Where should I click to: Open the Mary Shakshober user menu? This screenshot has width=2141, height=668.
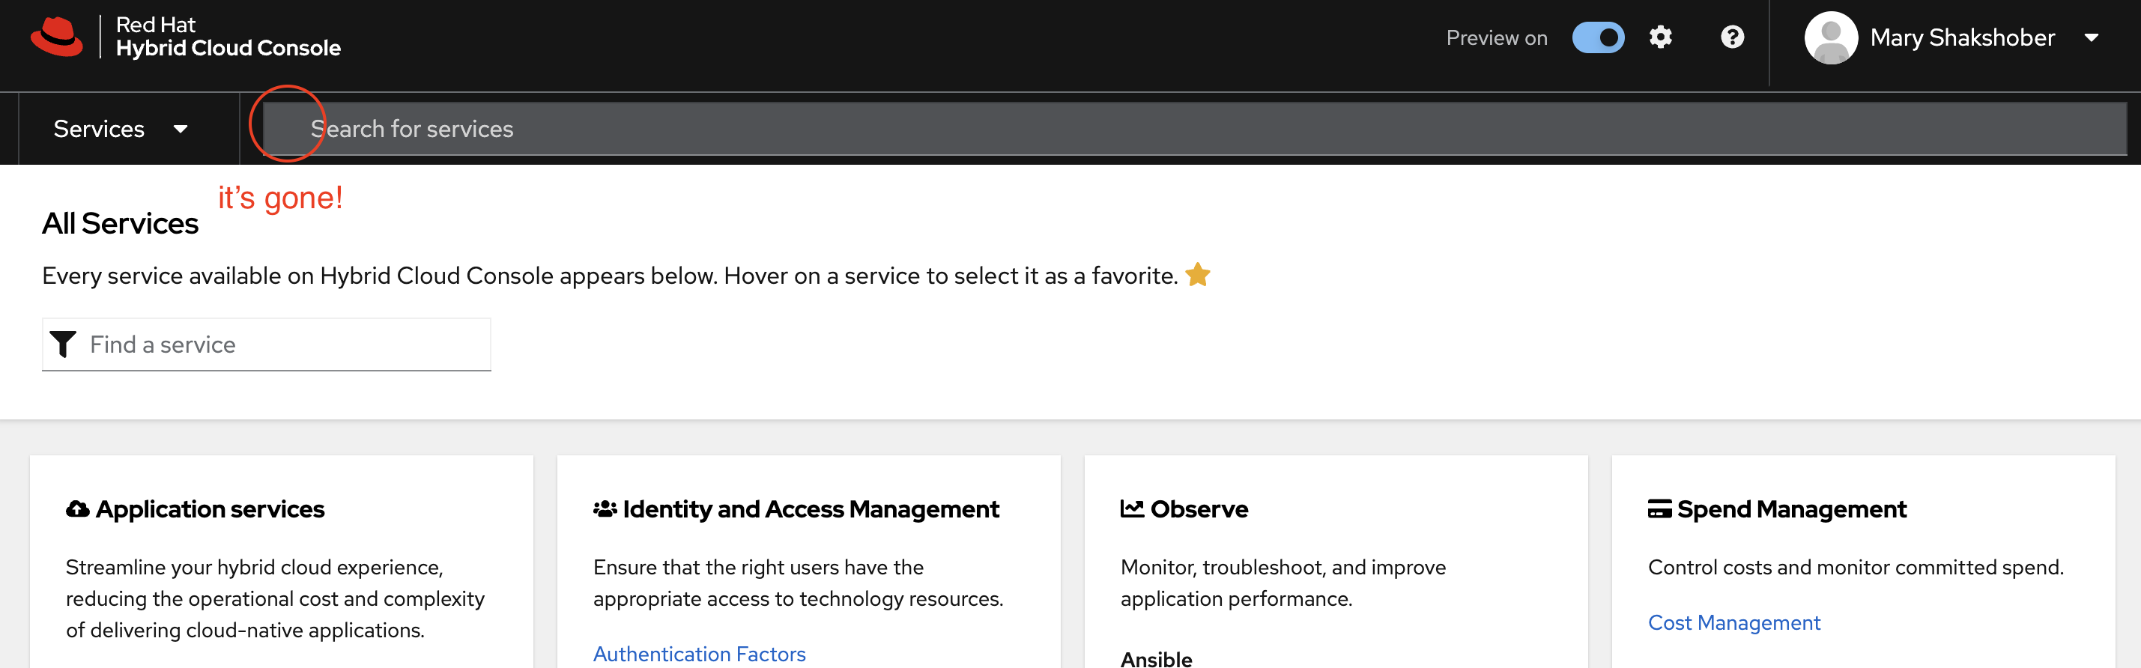pyautogui.click(x=1961, y=37)
